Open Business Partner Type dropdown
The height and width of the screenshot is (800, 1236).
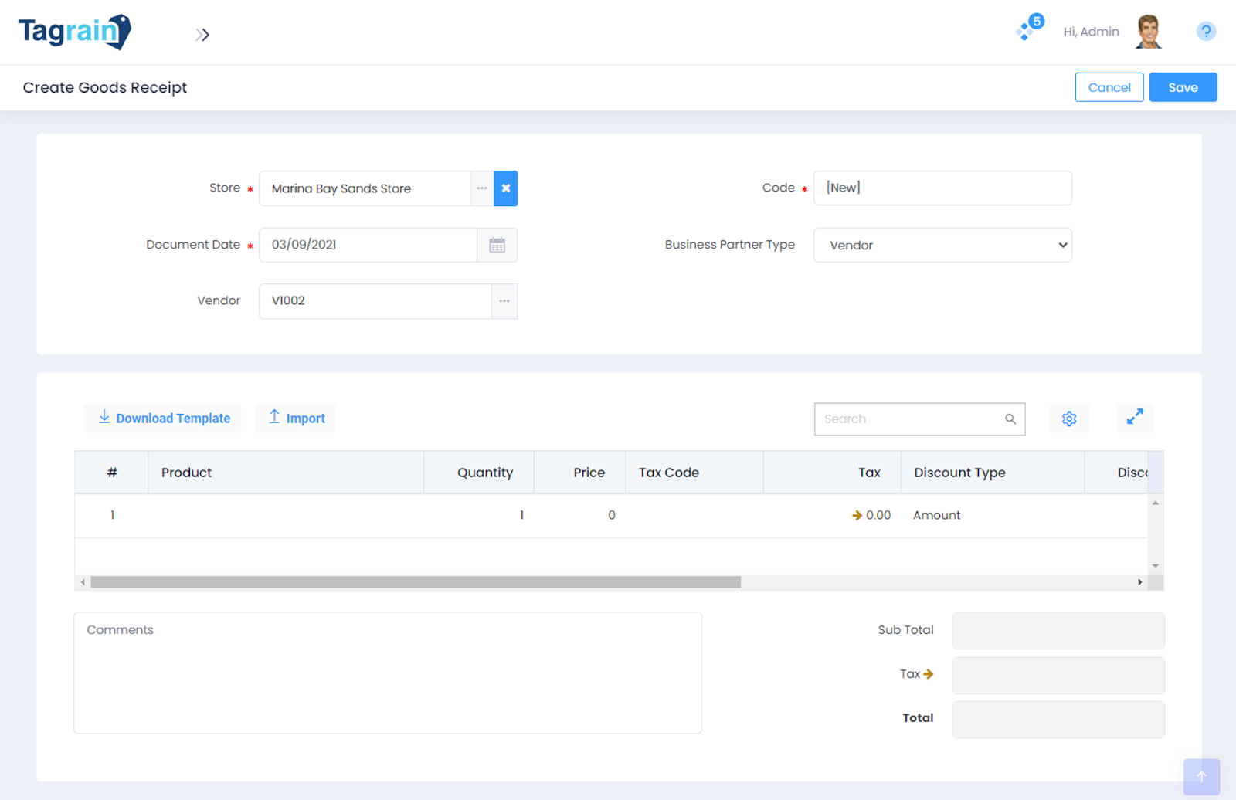click(942, 245)
